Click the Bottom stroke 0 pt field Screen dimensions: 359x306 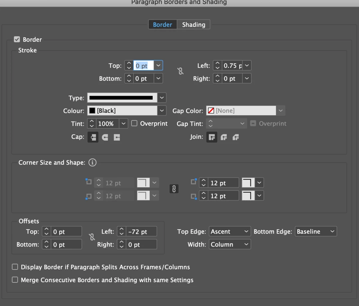point(144,78)
